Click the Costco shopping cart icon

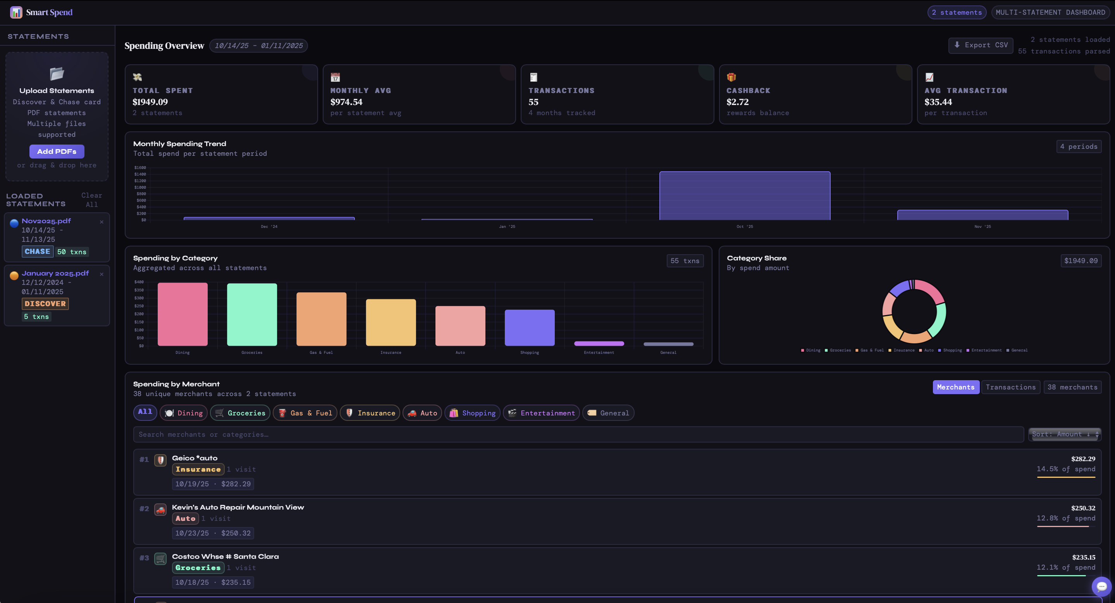tap(160, 559)
